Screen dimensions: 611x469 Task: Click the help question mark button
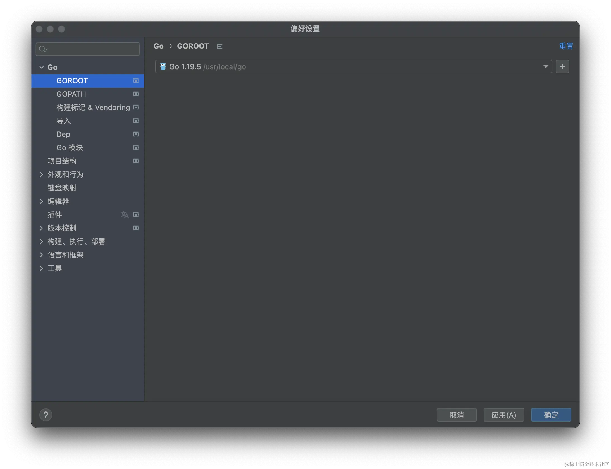click(x=46, y=415)
